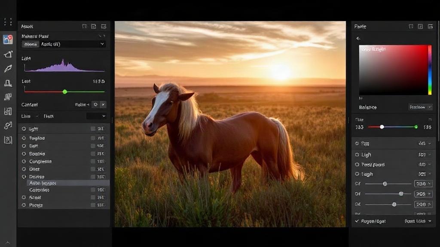Select the radio circle beside Ligit row
The image size is (440, 247).
click(x=24, y=129)
